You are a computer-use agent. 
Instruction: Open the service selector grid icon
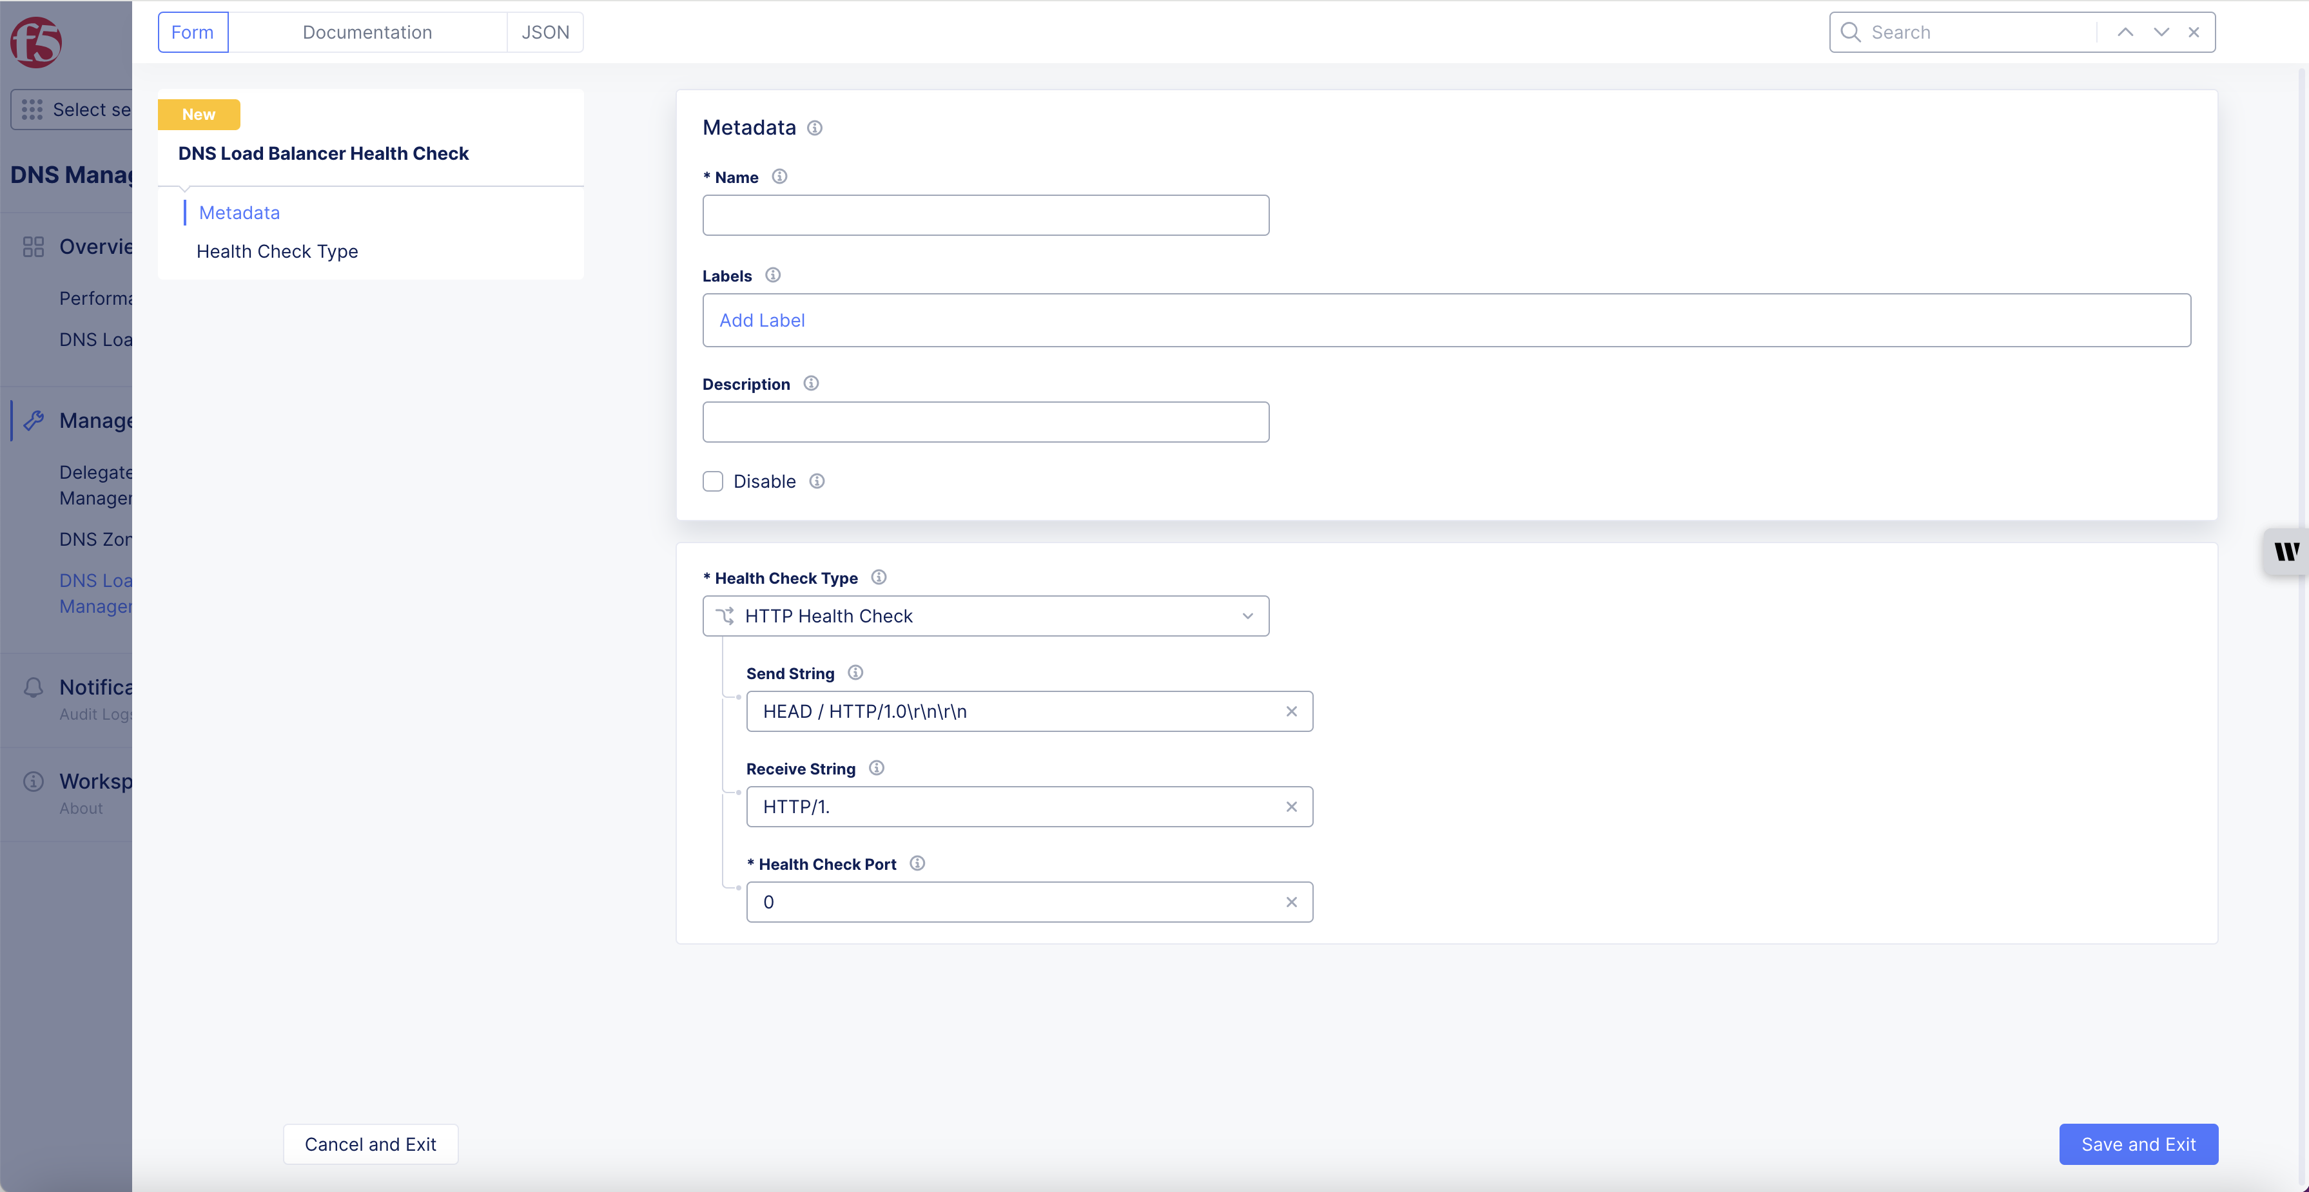pyautogui.click(x=32, y=108)
